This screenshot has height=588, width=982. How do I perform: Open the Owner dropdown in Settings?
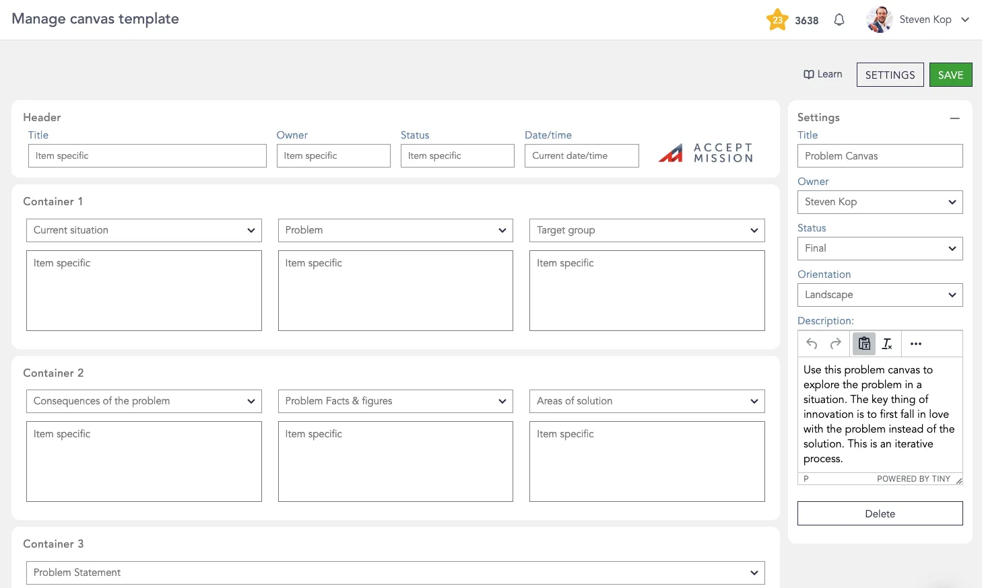880,202
